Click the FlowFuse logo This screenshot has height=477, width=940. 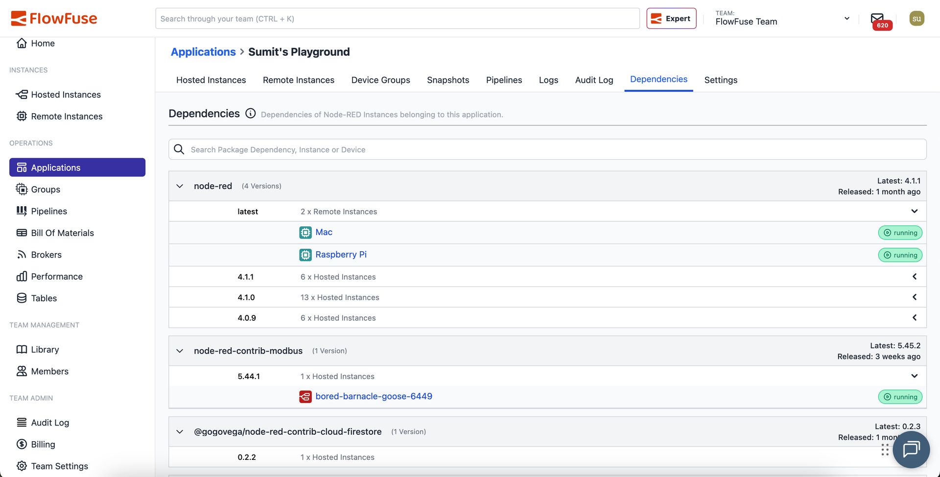pyautogui.click(x=54, y=19)
